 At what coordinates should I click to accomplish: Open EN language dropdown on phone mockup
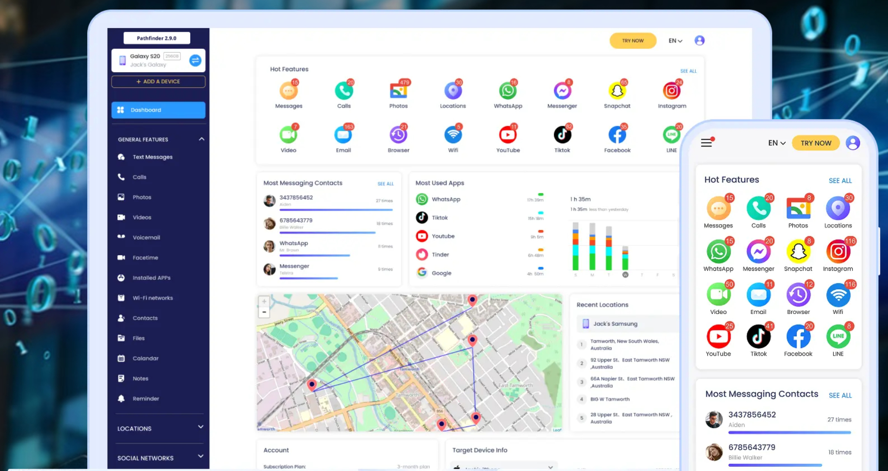777,143
